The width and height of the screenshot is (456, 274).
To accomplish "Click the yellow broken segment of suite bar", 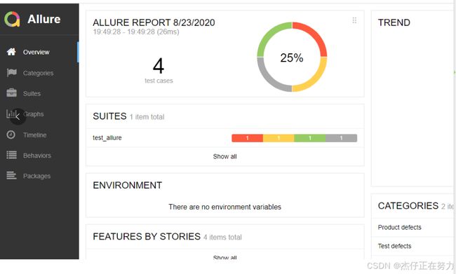I will pyautogui.click(x=279, y=138).
